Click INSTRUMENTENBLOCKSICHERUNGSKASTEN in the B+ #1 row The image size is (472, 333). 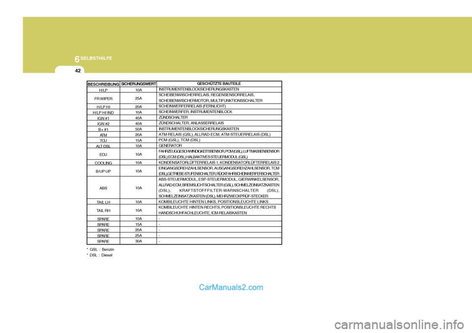[199, 129]
